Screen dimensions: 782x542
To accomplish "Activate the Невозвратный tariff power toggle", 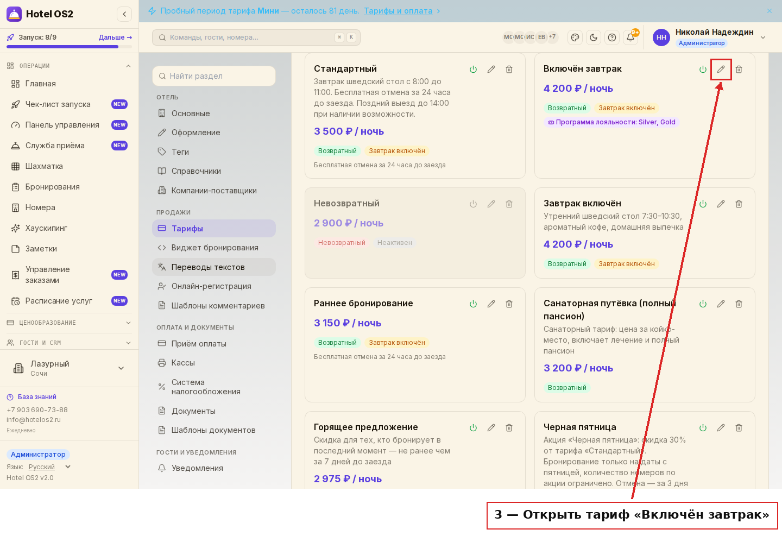I will click(x=473, y=204).
